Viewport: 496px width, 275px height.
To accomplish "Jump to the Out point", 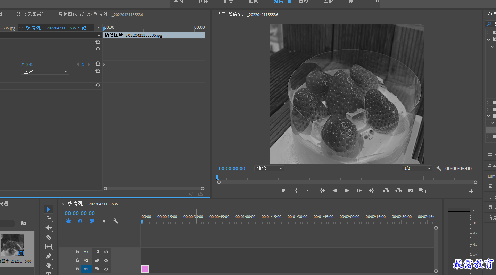I will coord(371,191).
